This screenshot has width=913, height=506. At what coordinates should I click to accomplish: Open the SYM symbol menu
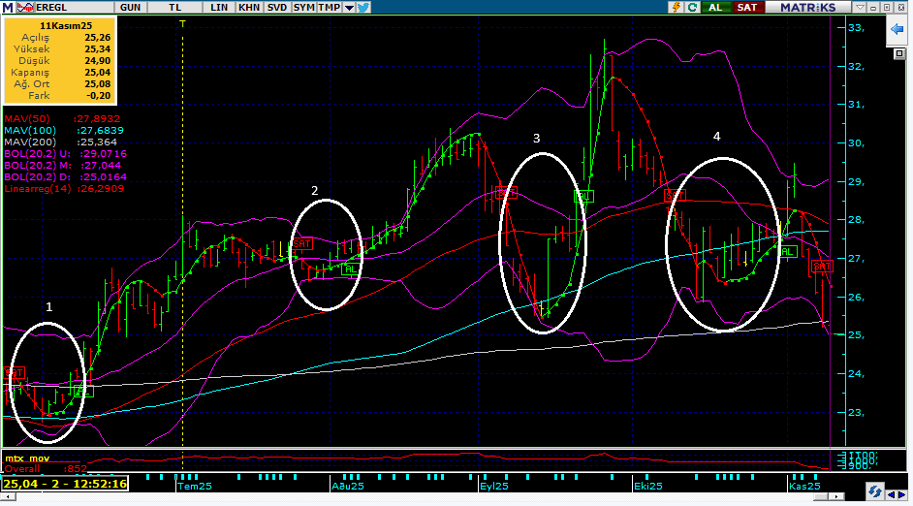(x=304, y=7)
